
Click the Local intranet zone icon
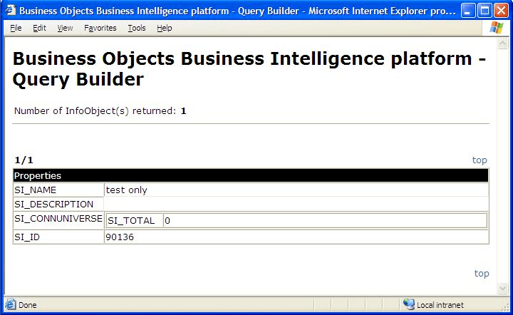(409, 304)
